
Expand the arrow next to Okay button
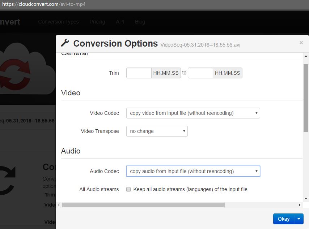(x=299, y=219)
